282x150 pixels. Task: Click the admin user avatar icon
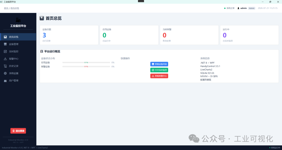(238, 8)
